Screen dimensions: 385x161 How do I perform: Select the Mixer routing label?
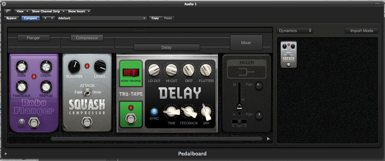click(246, 43)
